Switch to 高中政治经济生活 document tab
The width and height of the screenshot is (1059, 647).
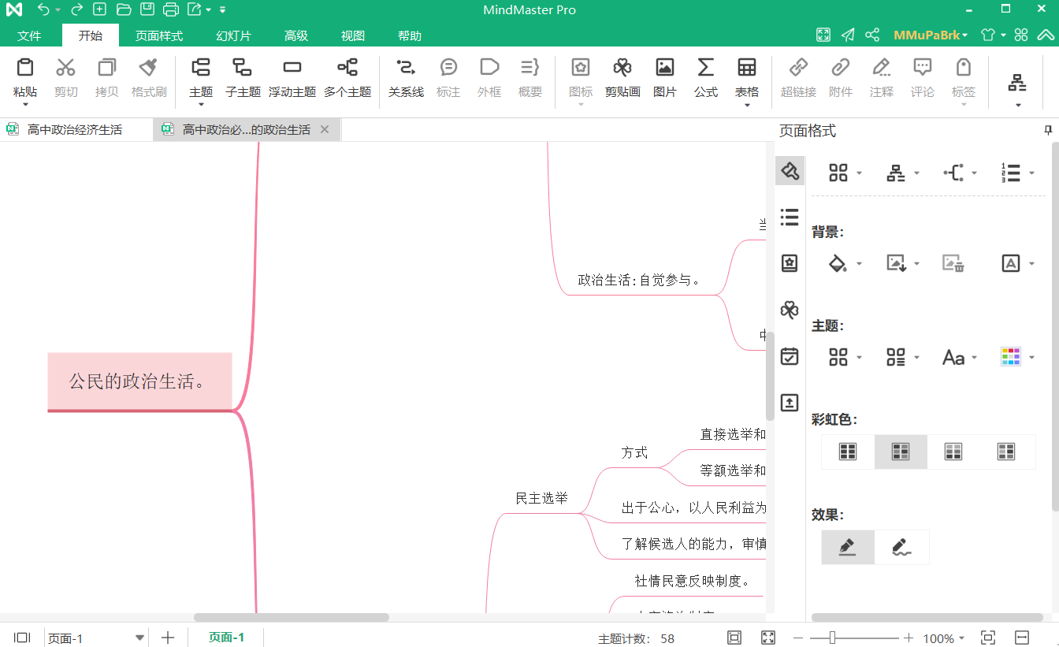[x=76, y=129]
